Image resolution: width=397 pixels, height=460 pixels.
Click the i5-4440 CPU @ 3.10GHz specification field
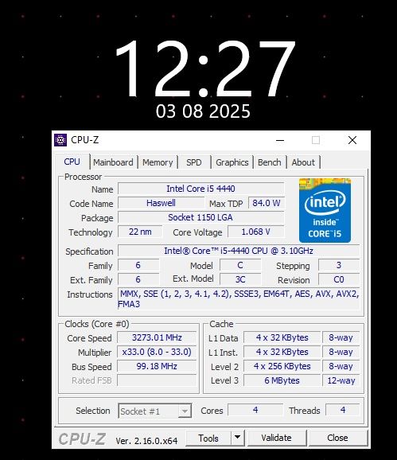click(239, 251)
